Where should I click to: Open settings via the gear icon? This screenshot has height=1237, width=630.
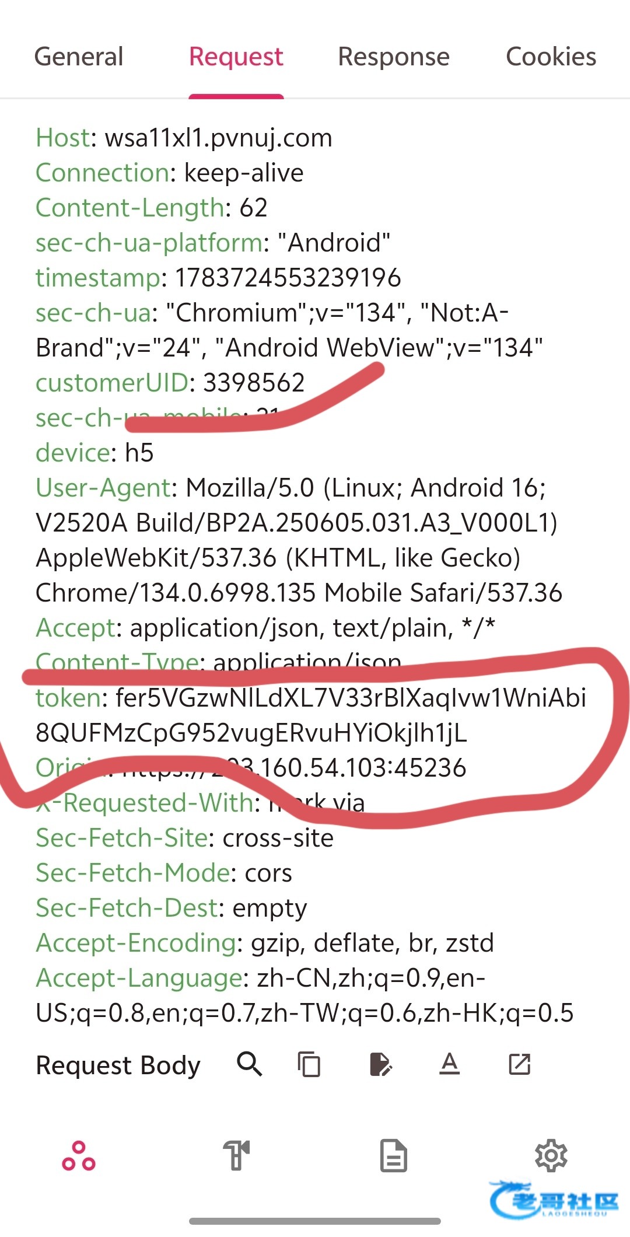point(551,1156)
